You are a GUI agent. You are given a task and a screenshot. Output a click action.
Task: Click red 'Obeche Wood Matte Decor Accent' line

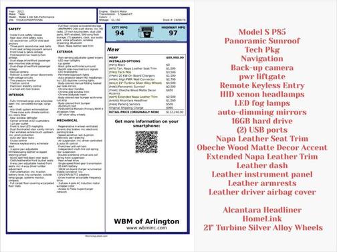pos(262,147)
